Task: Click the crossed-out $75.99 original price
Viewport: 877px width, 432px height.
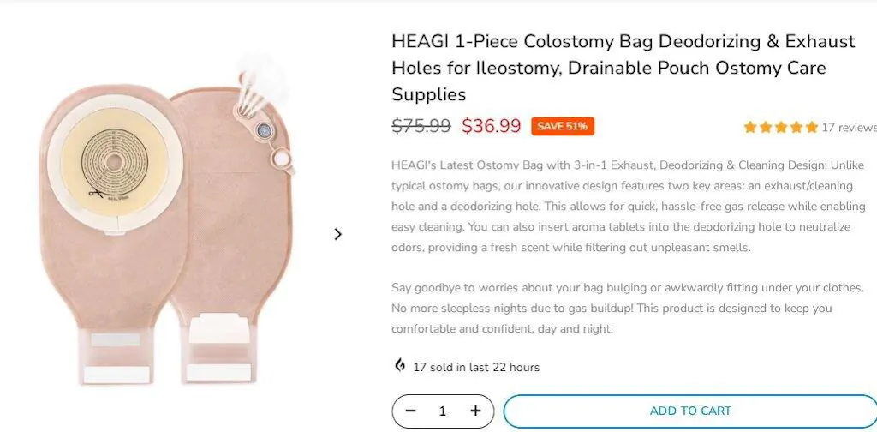Action: click(421, 126)
